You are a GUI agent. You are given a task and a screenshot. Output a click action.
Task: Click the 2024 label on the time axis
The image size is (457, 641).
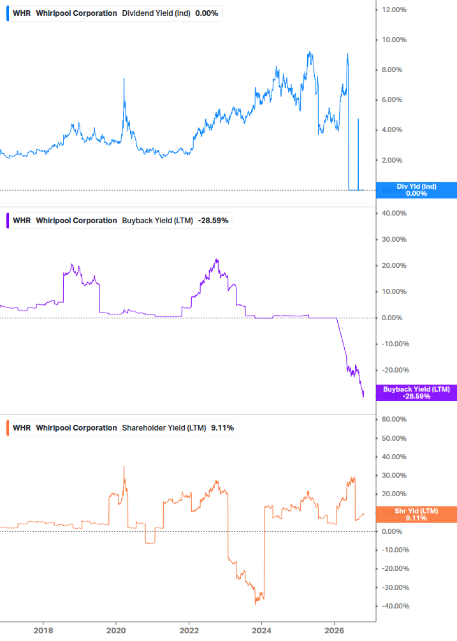click(x=262, y=630)
